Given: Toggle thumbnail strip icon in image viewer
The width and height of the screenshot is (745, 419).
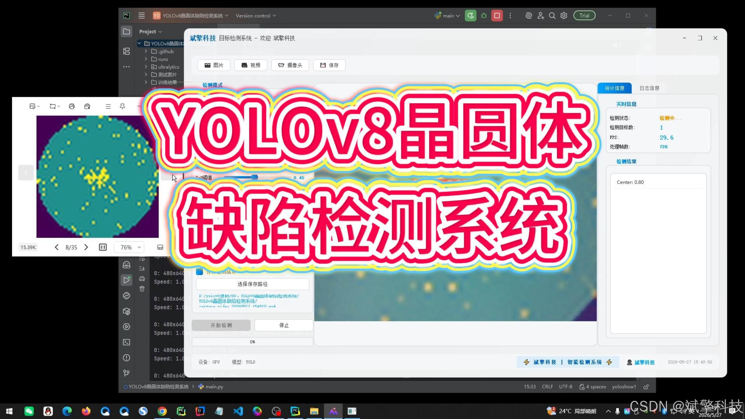Looking at the screenshot, I should 160,247.
